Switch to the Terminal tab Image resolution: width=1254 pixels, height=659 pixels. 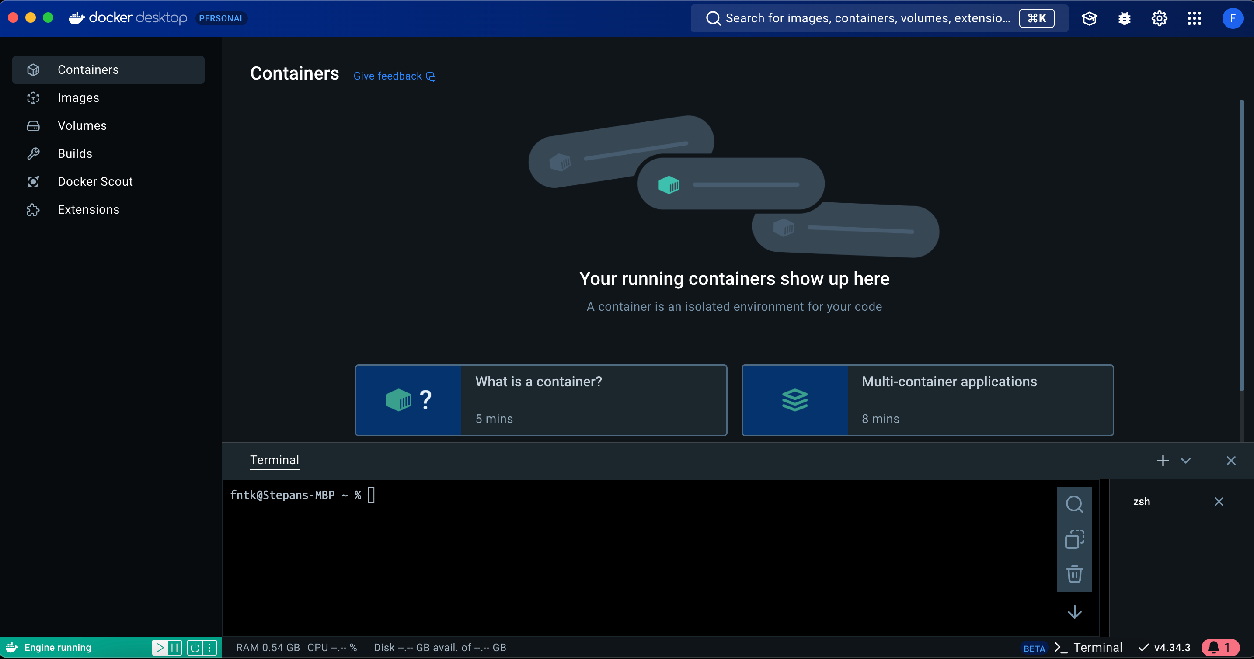274,459
